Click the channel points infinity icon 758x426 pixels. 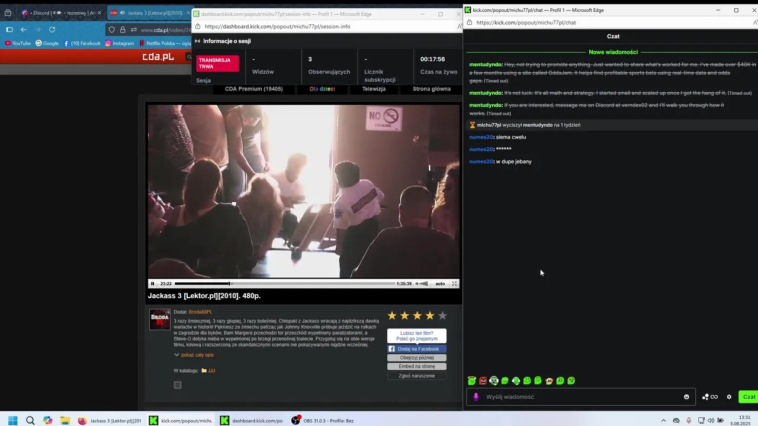[x=710, y=397]
